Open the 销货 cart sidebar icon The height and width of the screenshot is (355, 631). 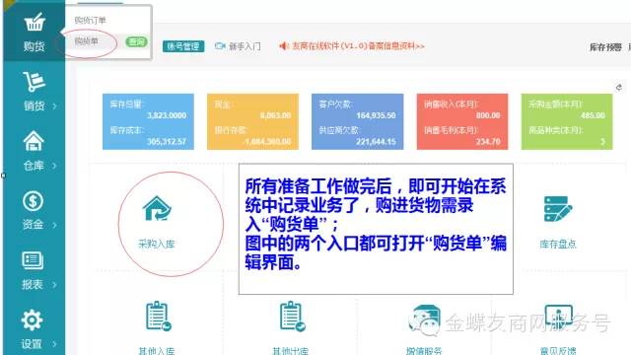pyautogui.click(x=34, y=82)
